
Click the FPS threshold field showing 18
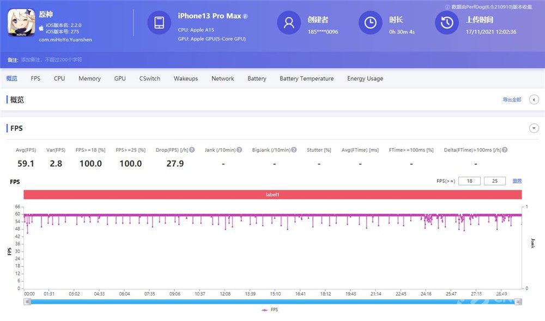(469, 181)
